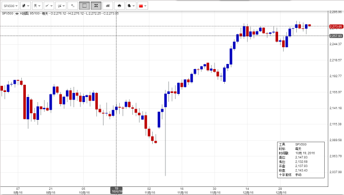Open the 天 timeframe dropdown
The width and height of the screenshot is (344, 195).
coord(37,6)
